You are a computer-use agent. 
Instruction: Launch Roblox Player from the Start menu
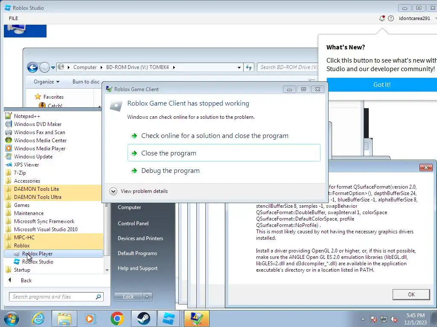coord(53,254)
